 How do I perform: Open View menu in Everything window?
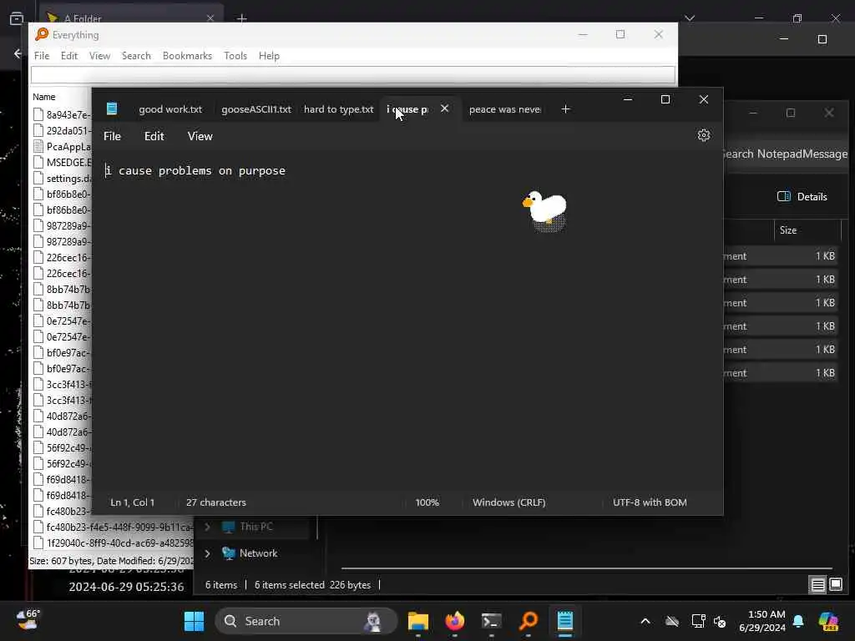coord(99,56)
